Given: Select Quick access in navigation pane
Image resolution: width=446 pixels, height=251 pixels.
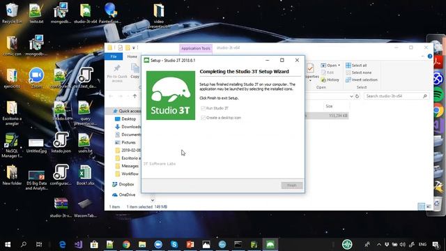Looking at the screenshot, I should point(127,111).
